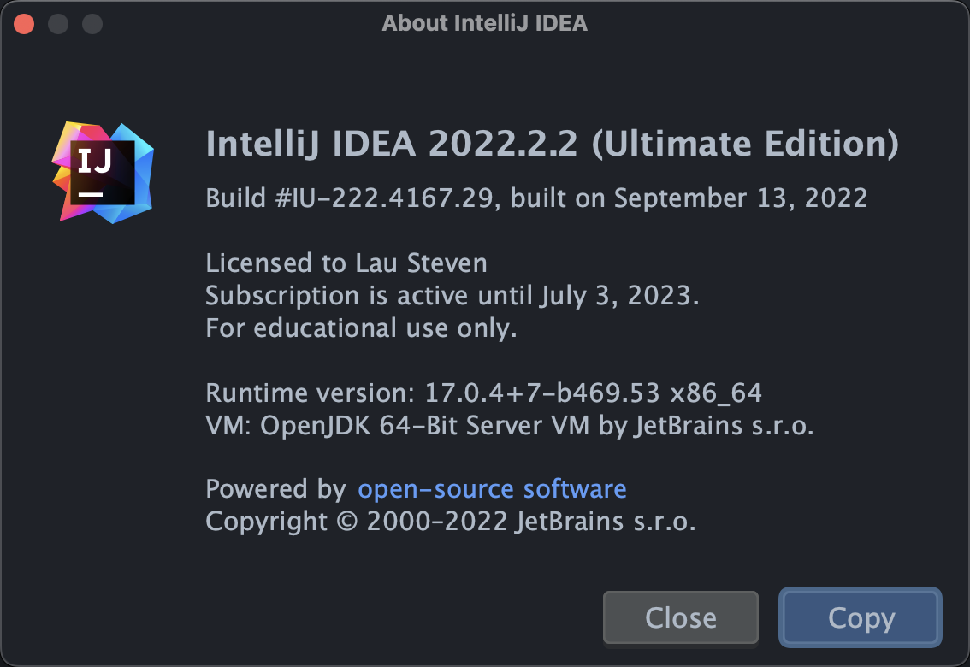Click the grey zoom window control
This screenshot has width=970, height=667.
click(x=92, y=23)
